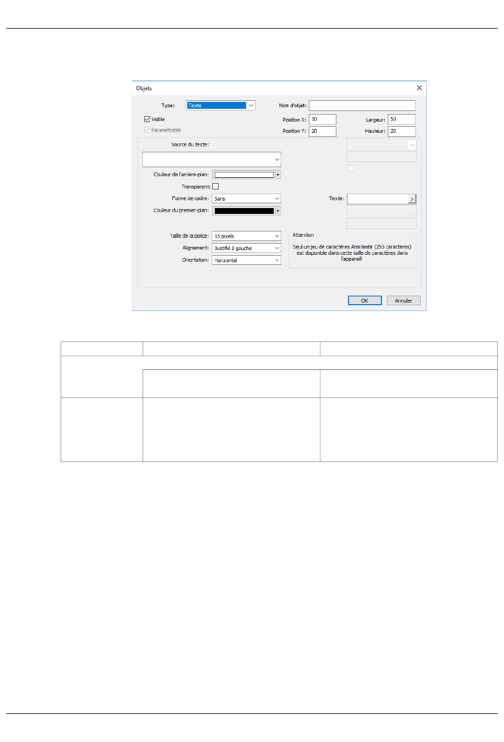The width and height of the screenshot is (504, 742).
Task: Open the foreground color dropdown arrow
Action: tap(278, 211)
